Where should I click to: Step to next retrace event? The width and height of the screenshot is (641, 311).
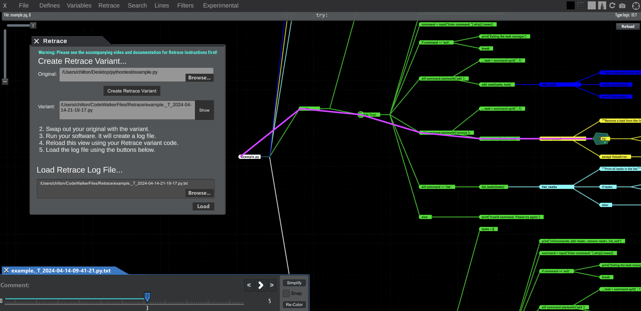point(272,285)
